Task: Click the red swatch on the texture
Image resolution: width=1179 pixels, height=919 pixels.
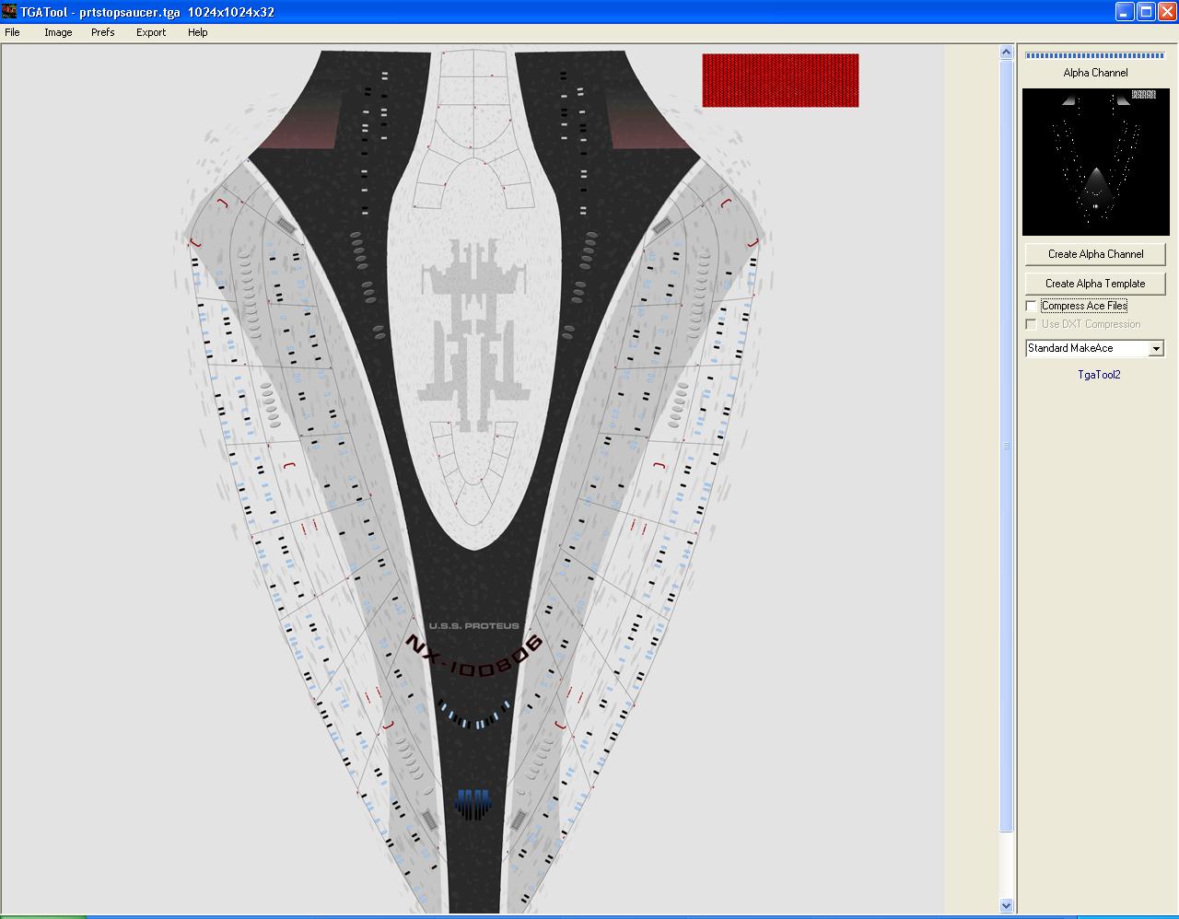Action: pos(780,80)
